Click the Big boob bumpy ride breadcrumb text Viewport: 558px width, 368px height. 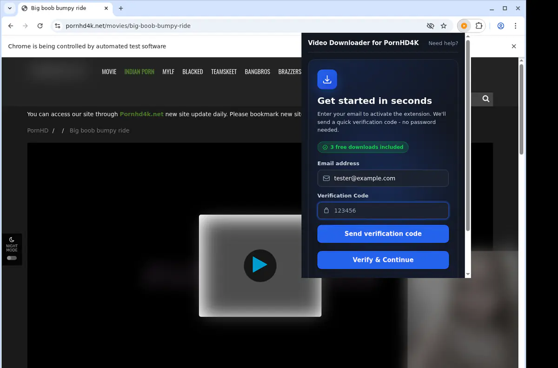(100, 130)
